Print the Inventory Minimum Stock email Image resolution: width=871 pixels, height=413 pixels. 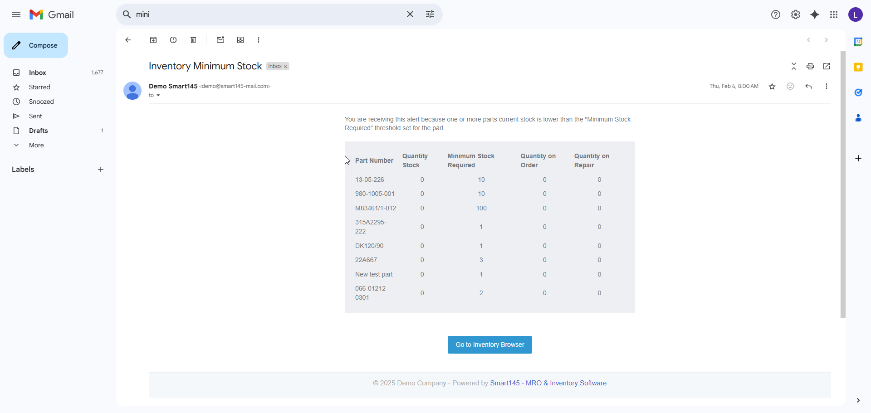click(x=810, y=66)
